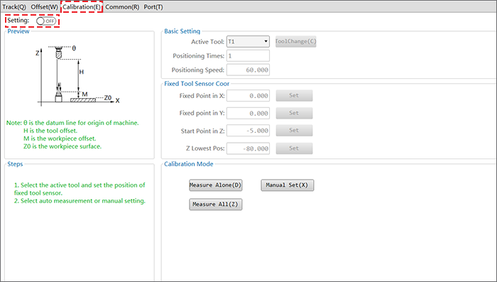Click the Manual Set(X) button
This screenshot has width=497, height=282.
287,185
